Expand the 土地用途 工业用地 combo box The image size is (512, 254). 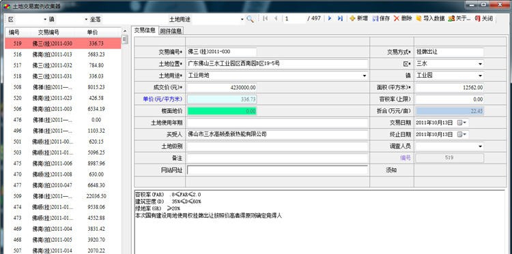pyautogui.click(x=365, y=76)
